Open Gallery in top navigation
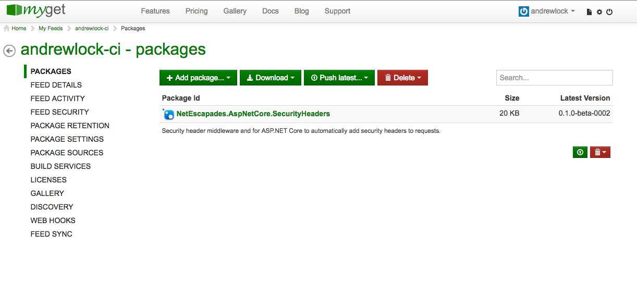The height and width of the screenshot is (295, 637). [235, 11]
